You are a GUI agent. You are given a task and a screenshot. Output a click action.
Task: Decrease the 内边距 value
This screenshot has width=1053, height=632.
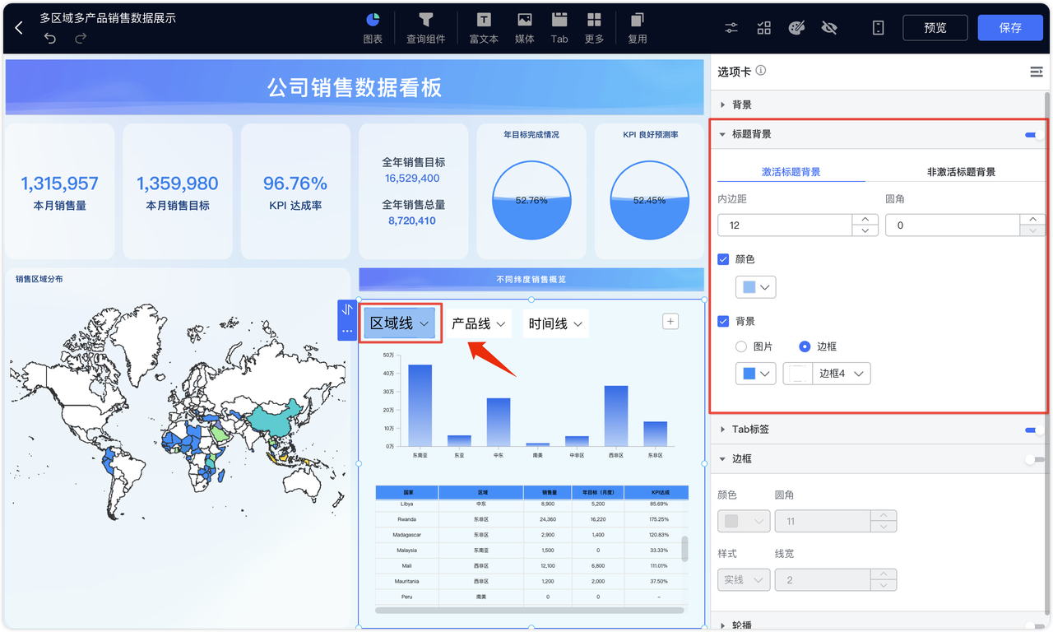tap(865, 231)
